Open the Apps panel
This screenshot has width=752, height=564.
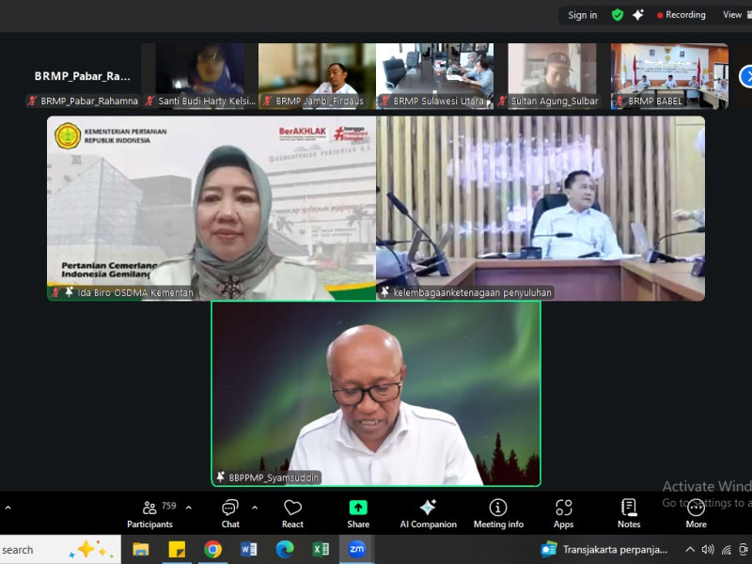[x=564, y=513]
